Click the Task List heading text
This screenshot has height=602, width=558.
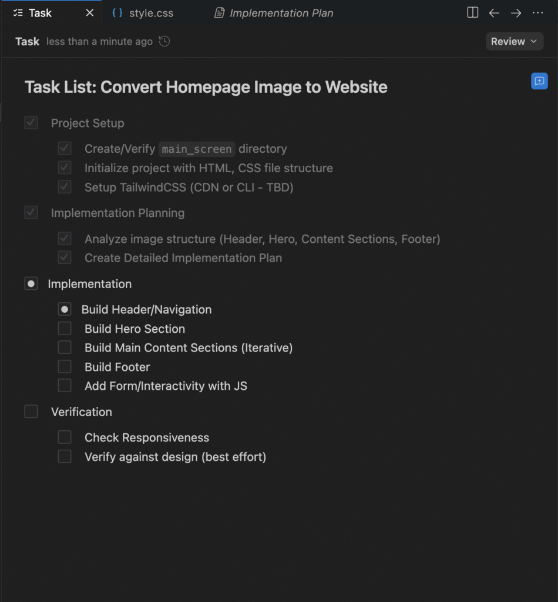coord(206,87)
